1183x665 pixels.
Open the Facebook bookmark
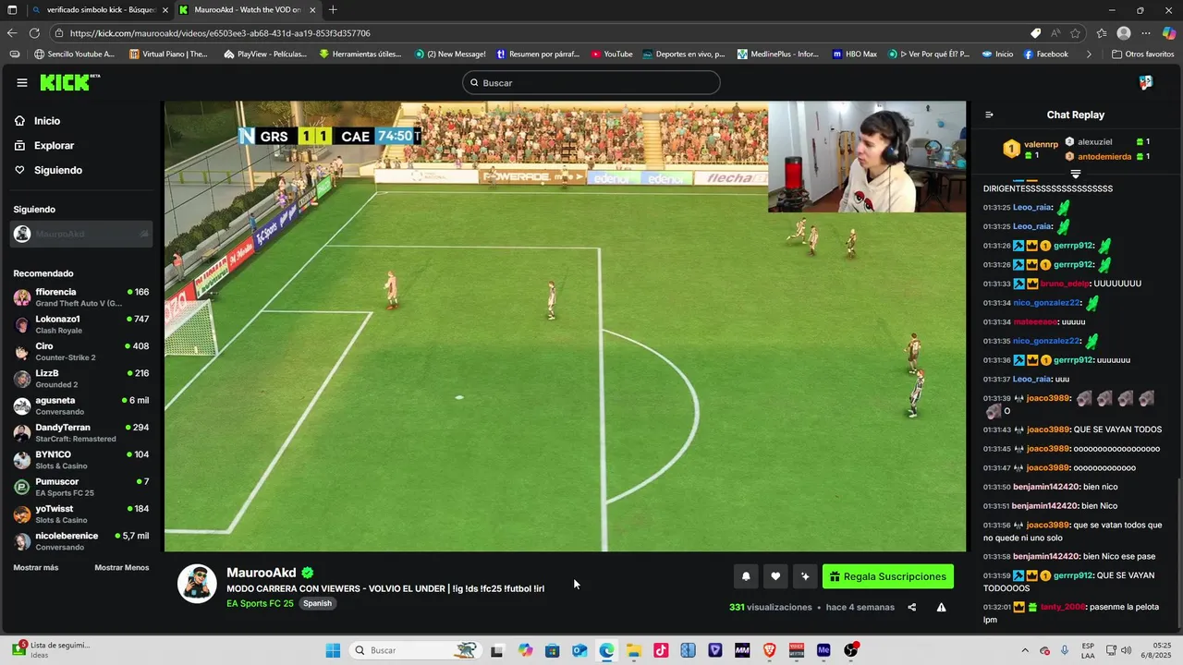coord(1045,54)
